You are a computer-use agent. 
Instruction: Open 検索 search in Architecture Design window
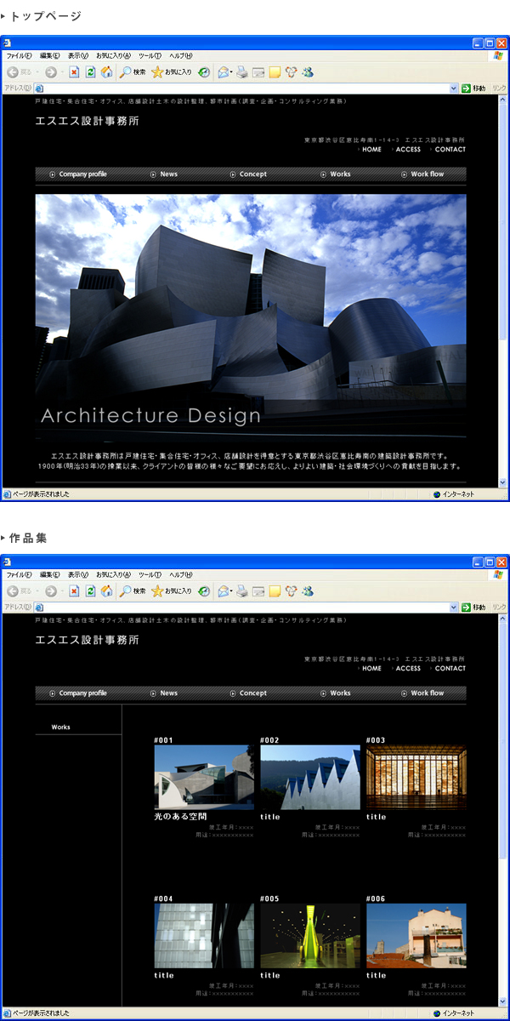tap(133, 72)
